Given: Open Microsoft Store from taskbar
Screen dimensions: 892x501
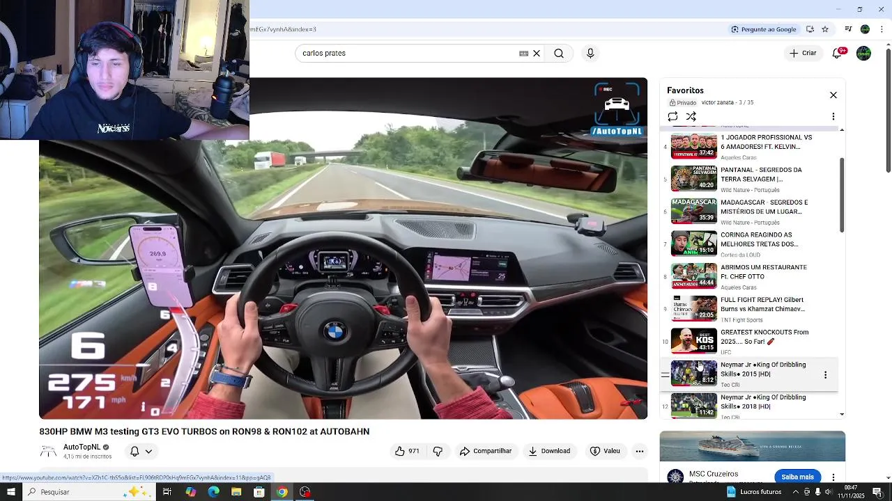Looking at the screenshot, I should pos(259,492).
